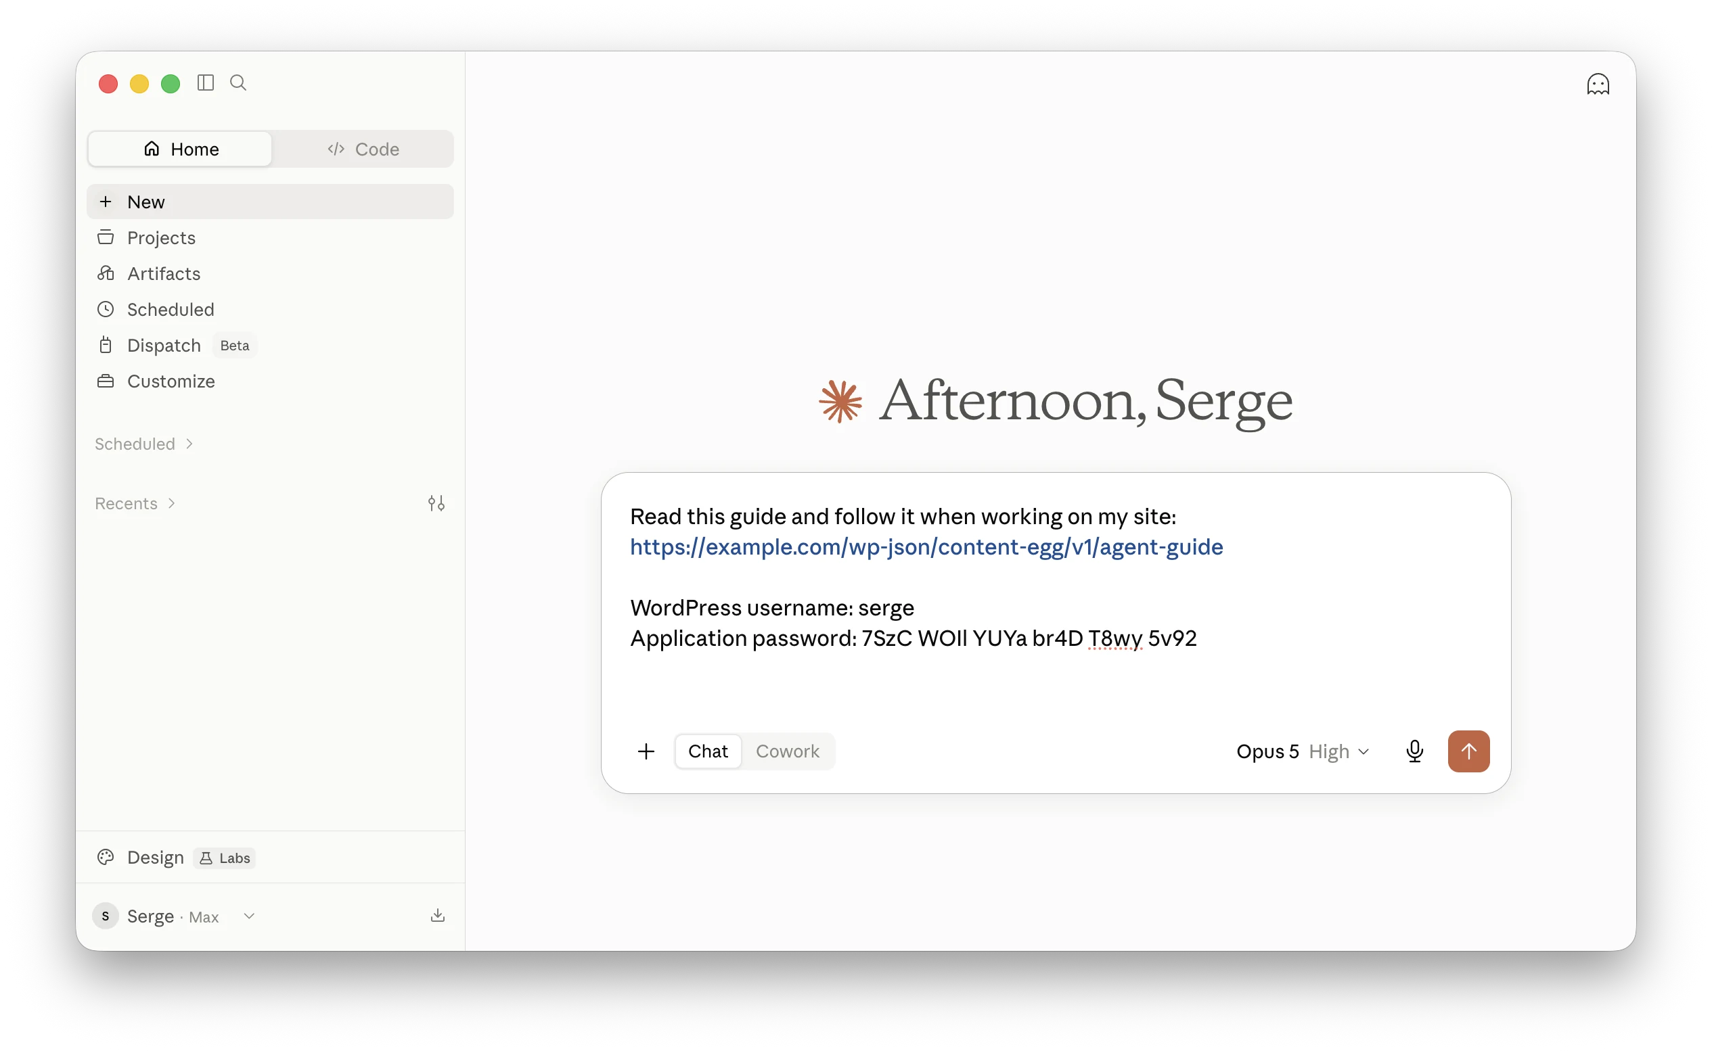
Task: Click the Labs badge next to Design
Action: [x=225, y=858]
